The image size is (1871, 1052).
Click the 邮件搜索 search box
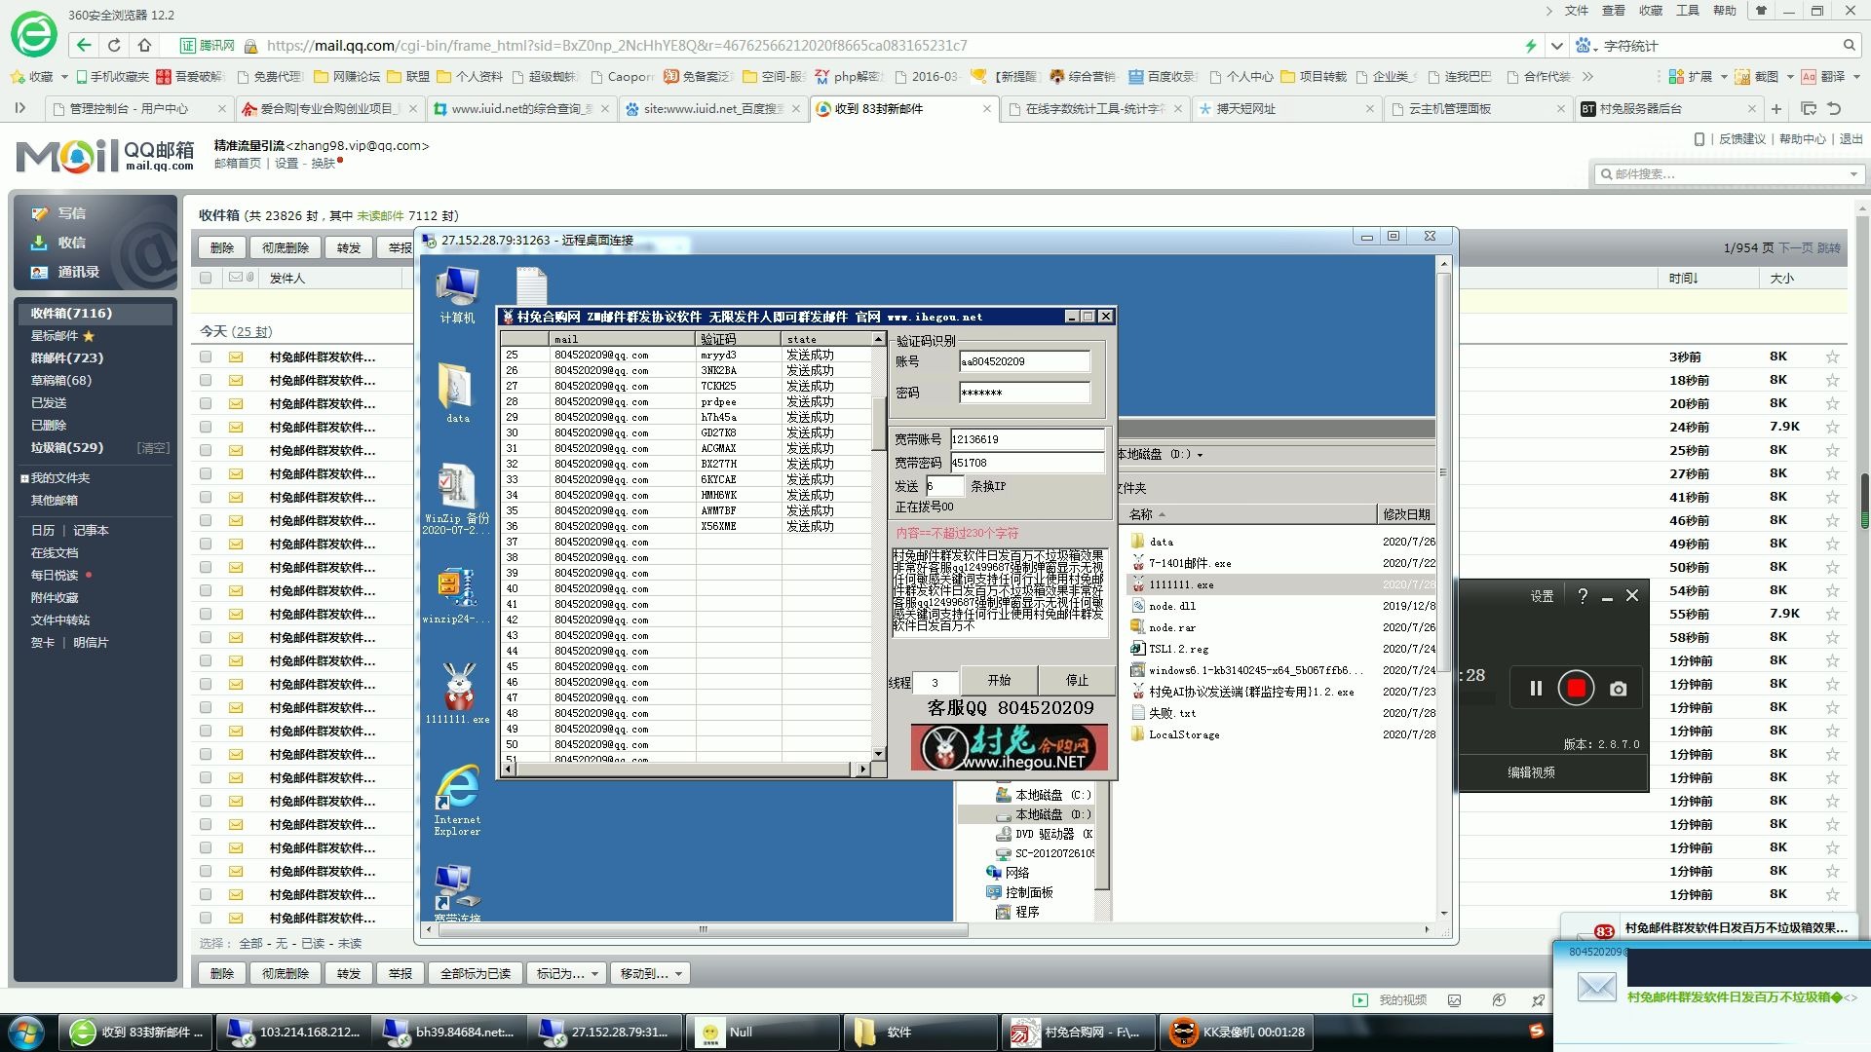tap(1729, 174)
